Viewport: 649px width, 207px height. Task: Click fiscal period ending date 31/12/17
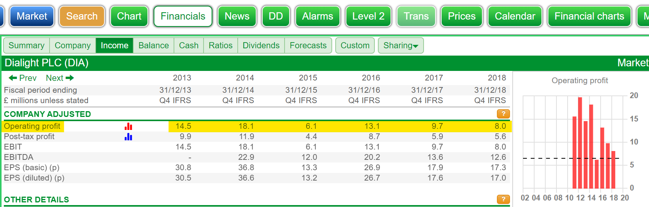coord(427,90)
